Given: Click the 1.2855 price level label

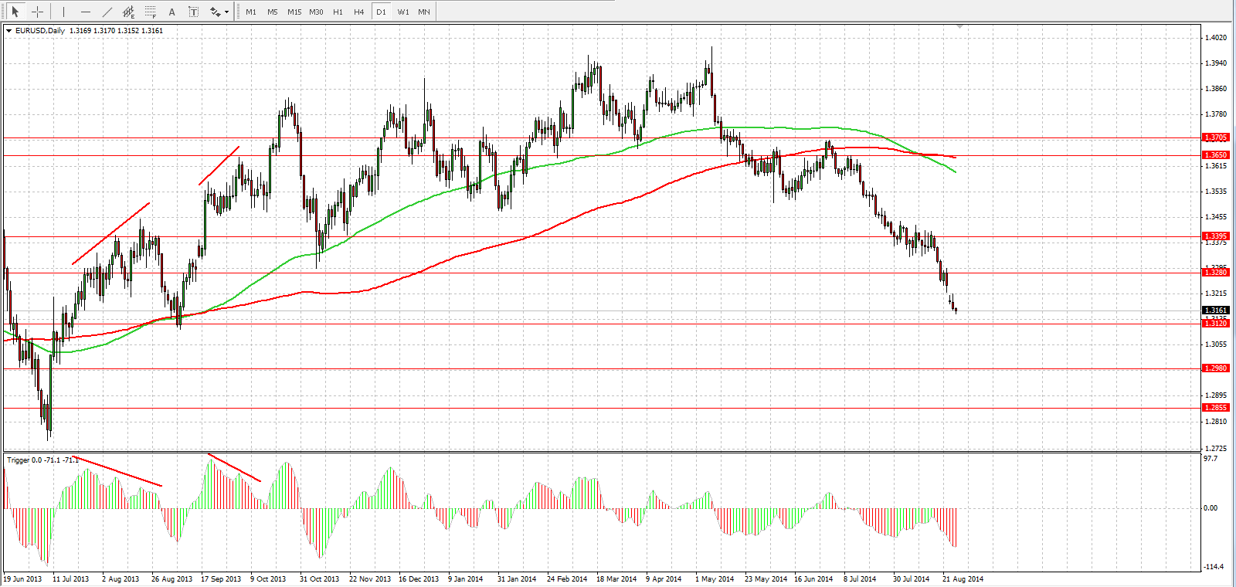Looking at the screenshot, I should pos(1215,408).
